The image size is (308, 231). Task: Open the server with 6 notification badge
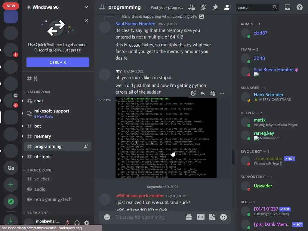[11, 100]
